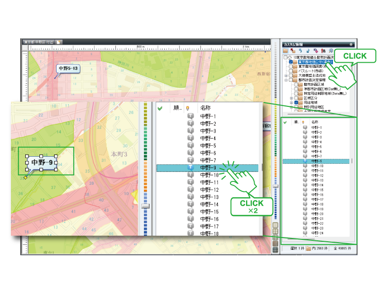Check the バスルート(赤線) folder checkbox
The height and width of the screenshot is (285, 380).
291,71
